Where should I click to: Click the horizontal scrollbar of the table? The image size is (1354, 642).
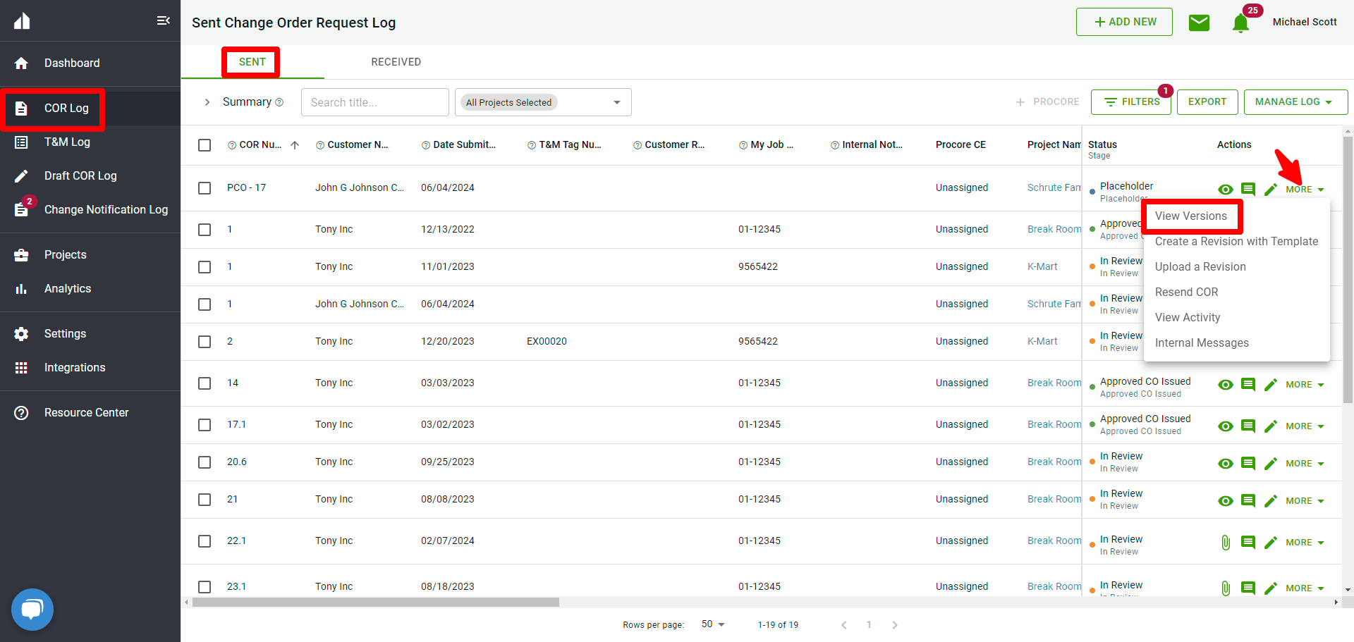coord(375,603)
